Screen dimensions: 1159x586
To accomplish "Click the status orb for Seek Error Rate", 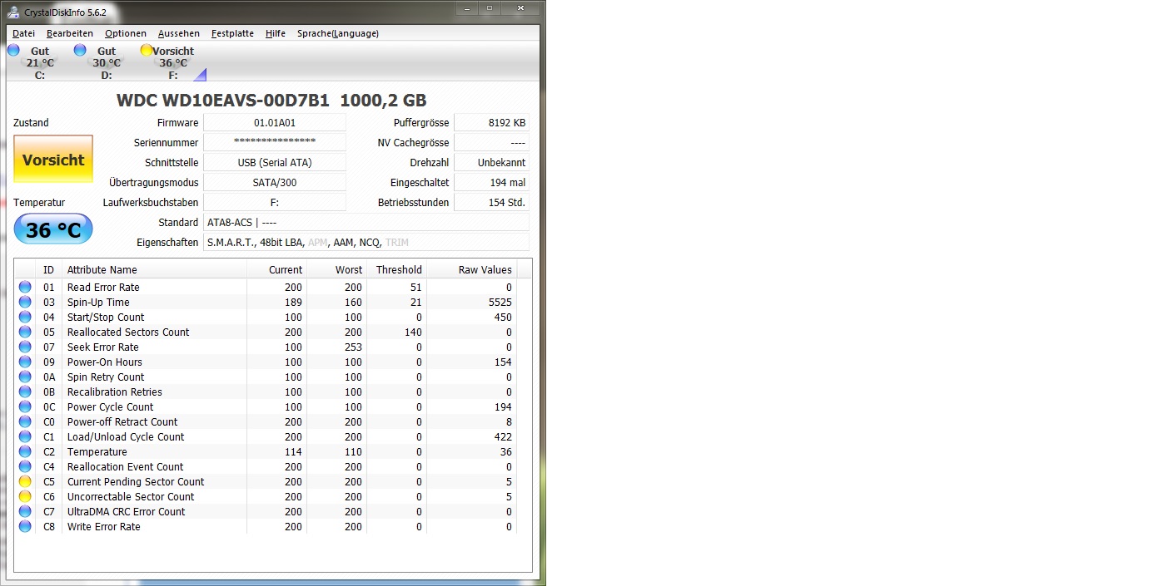I will (25, 347).
